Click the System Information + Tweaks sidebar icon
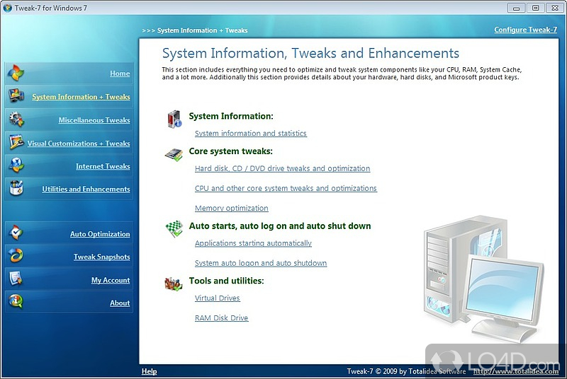 [x=16, y=96]
